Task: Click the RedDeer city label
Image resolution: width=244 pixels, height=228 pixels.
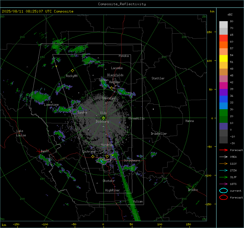Action: (115, 82)
